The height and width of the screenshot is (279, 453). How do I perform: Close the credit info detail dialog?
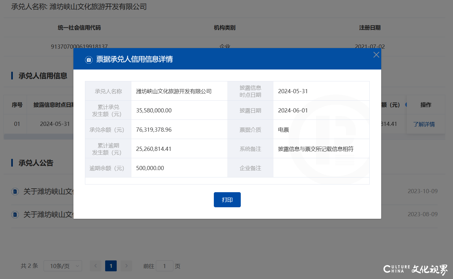point(376,55)
